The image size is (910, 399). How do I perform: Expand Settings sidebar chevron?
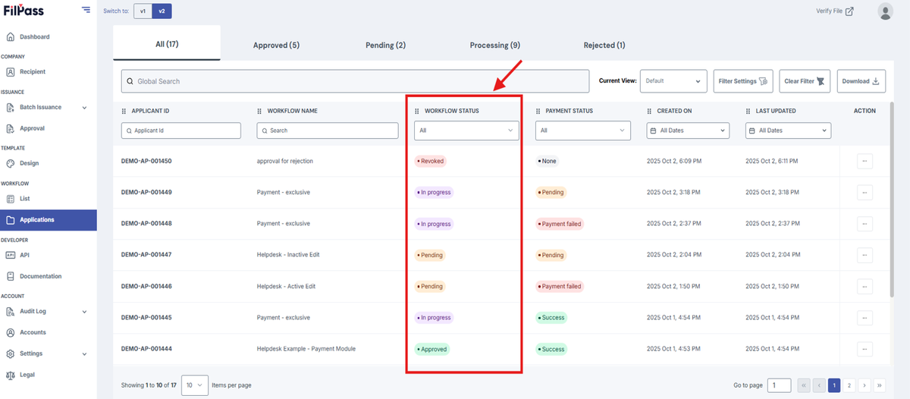tap(84, 354)
